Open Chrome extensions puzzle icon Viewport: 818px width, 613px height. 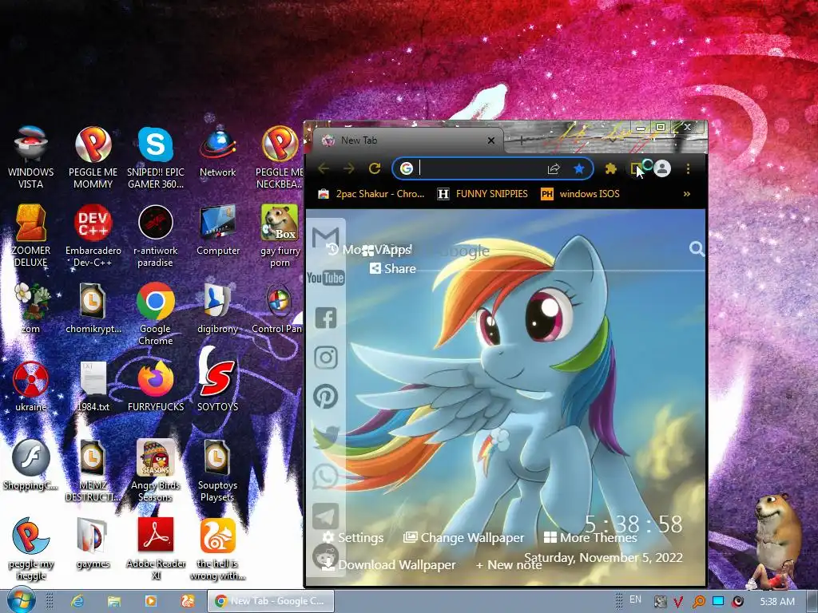click(610, 168)
